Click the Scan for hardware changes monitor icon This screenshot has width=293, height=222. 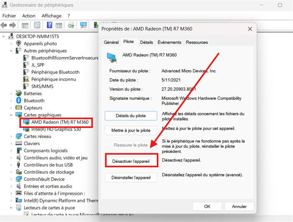tap(83, 25)
